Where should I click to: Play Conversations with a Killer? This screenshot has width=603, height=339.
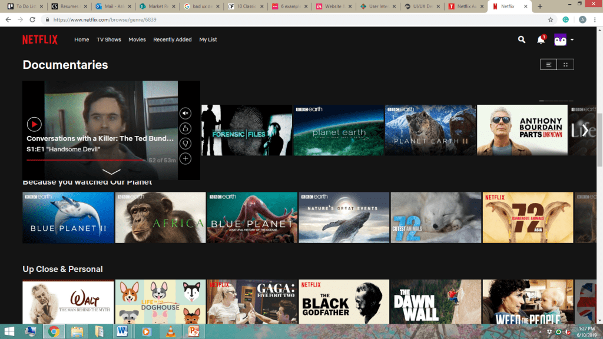[x=34, y=124]
